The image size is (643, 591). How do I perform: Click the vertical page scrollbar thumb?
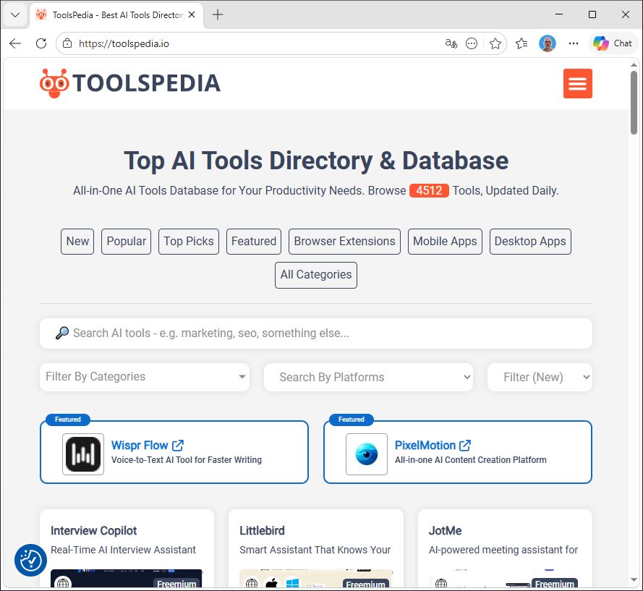click(x=634, y=103)
